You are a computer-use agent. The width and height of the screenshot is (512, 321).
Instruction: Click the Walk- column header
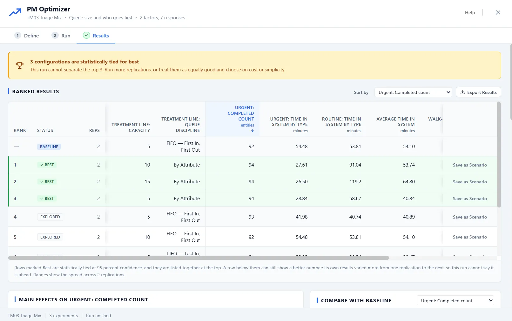tap(435, 119)
